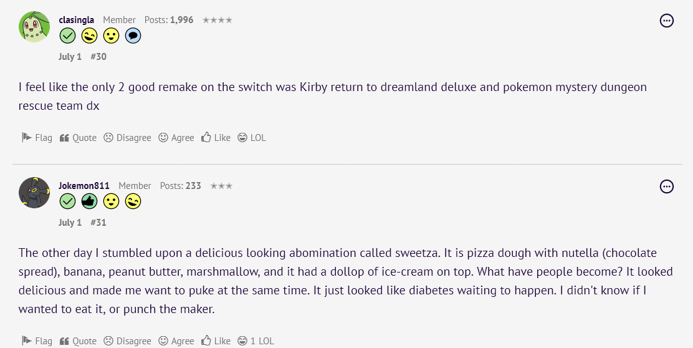Like clasingla's post #30

pyautogui.click(x=216, y=138)
